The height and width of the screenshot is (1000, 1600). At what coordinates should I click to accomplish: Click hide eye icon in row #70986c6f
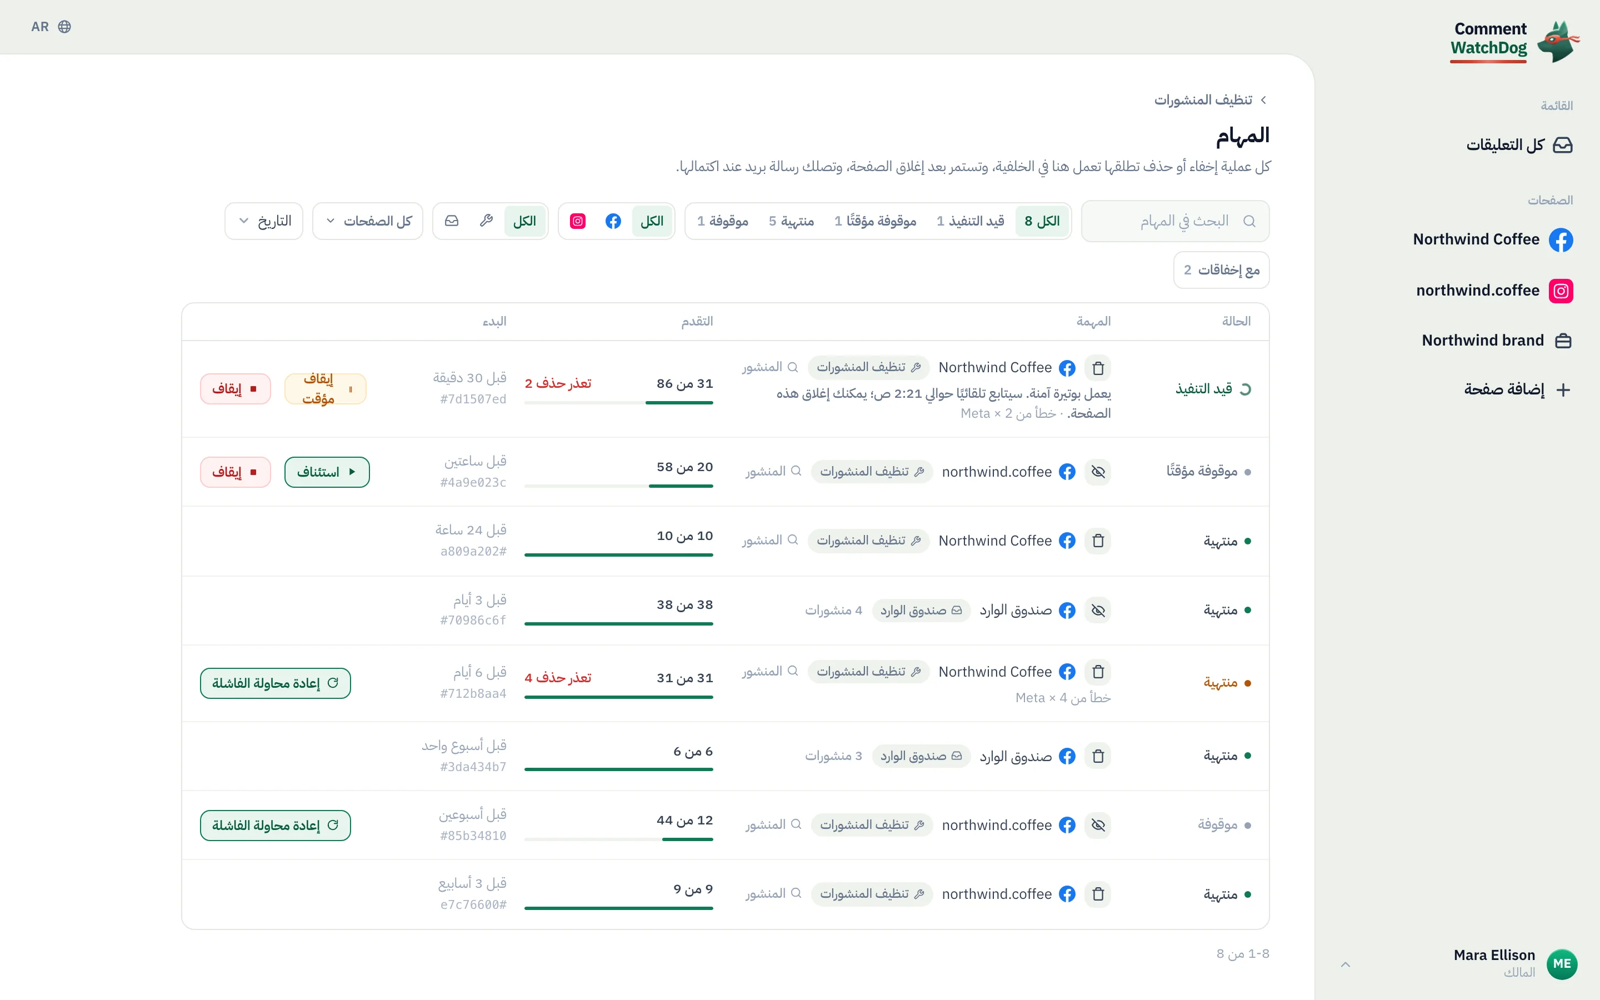pyautogui.click(x=1098, y=610)
